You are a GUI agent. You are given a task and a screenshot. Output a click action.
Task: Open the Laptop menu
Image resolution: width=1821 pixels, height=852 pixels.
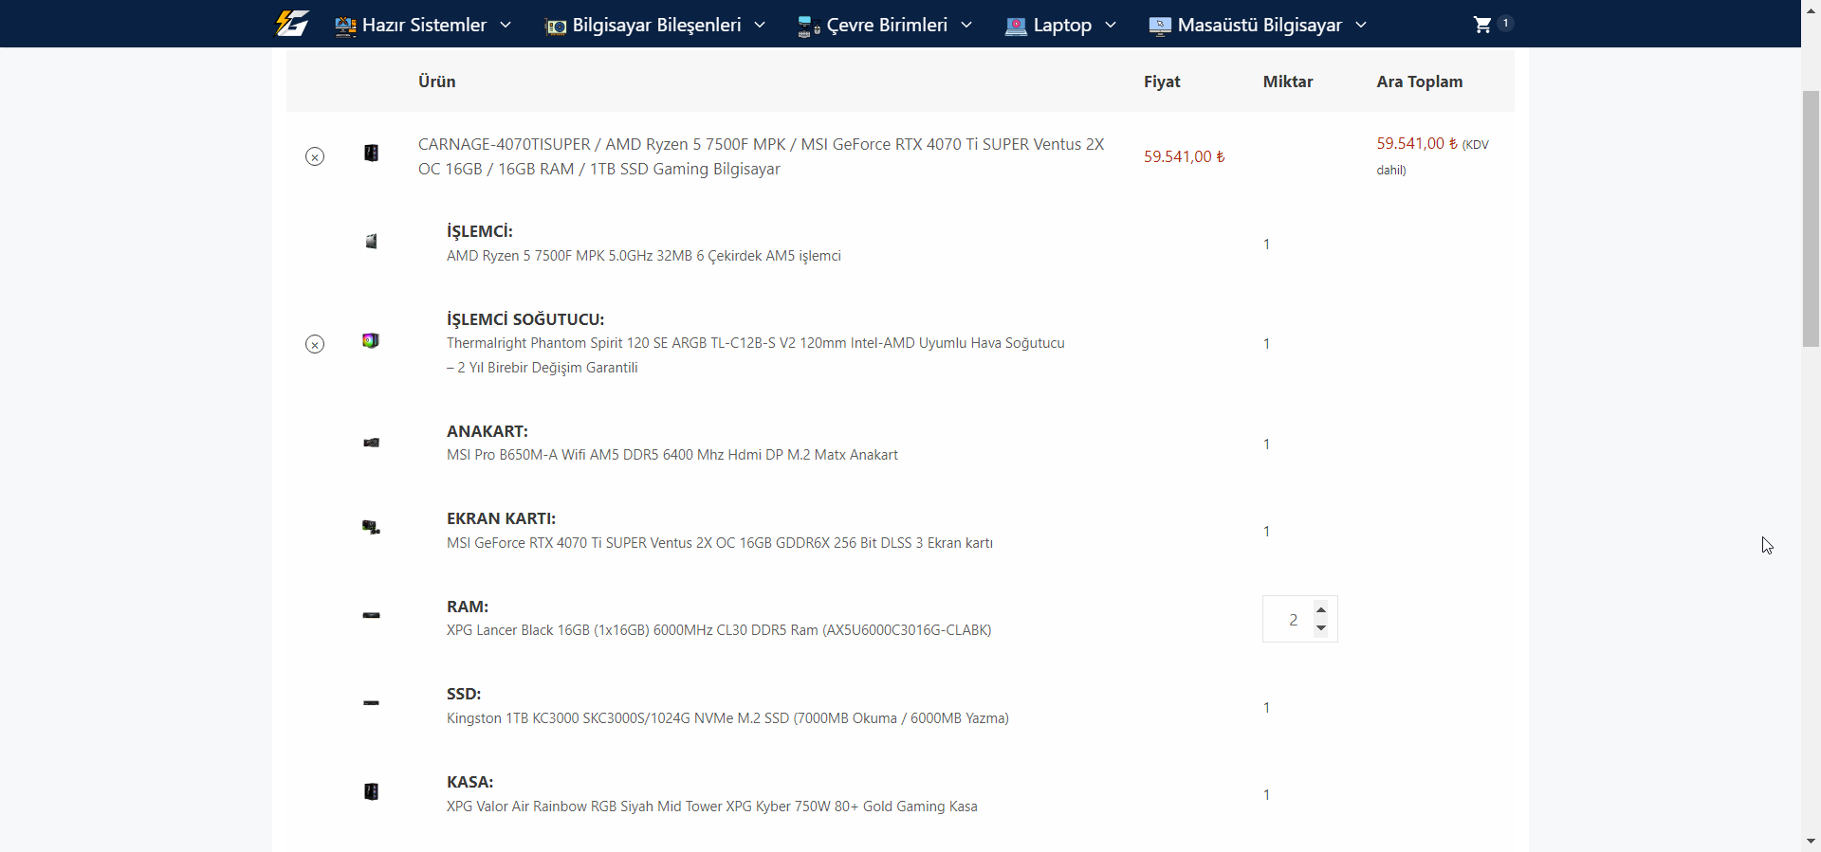coord(1060,25)
